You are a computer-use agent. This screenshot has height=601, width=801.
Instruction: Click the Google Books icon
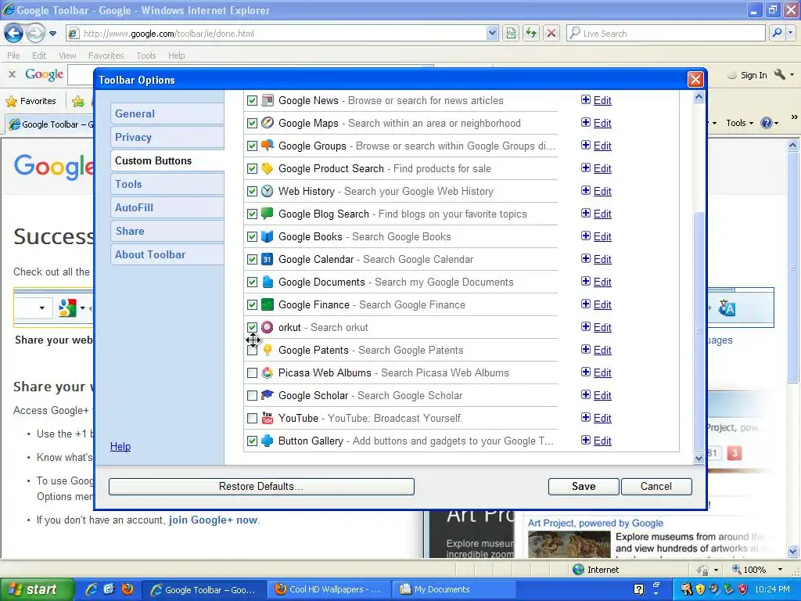268,236
